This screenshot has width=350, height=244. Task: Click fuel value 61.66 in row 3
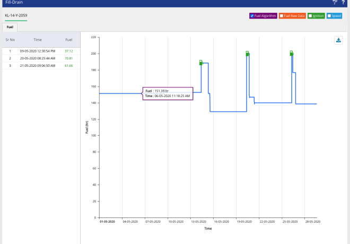(68, 66)
